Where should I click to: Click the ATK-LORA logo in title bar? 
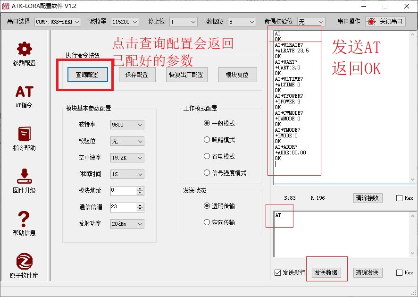[7, 7]
